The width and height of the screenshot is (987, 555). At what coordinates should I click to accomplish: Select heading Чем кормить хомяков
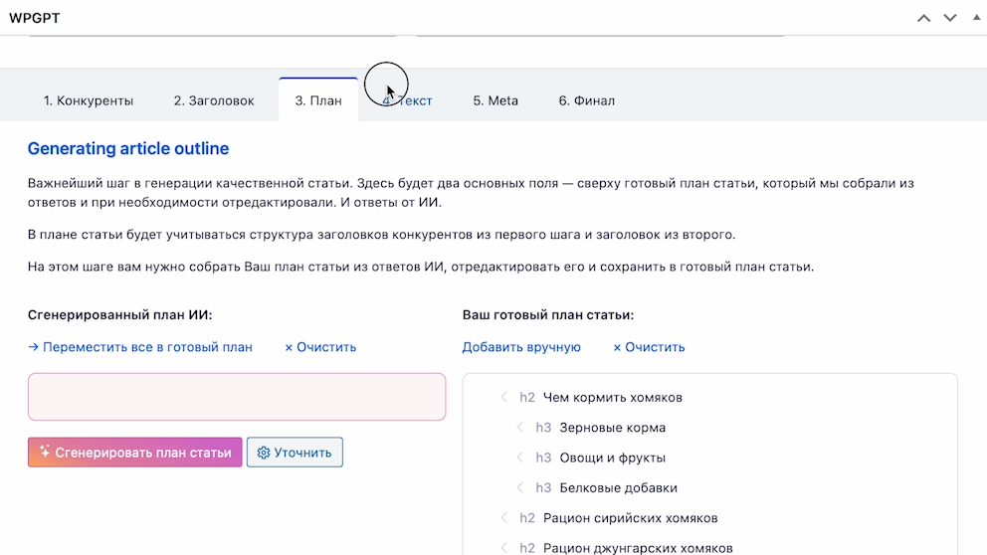pyautogui.click(x=613, y=398)
